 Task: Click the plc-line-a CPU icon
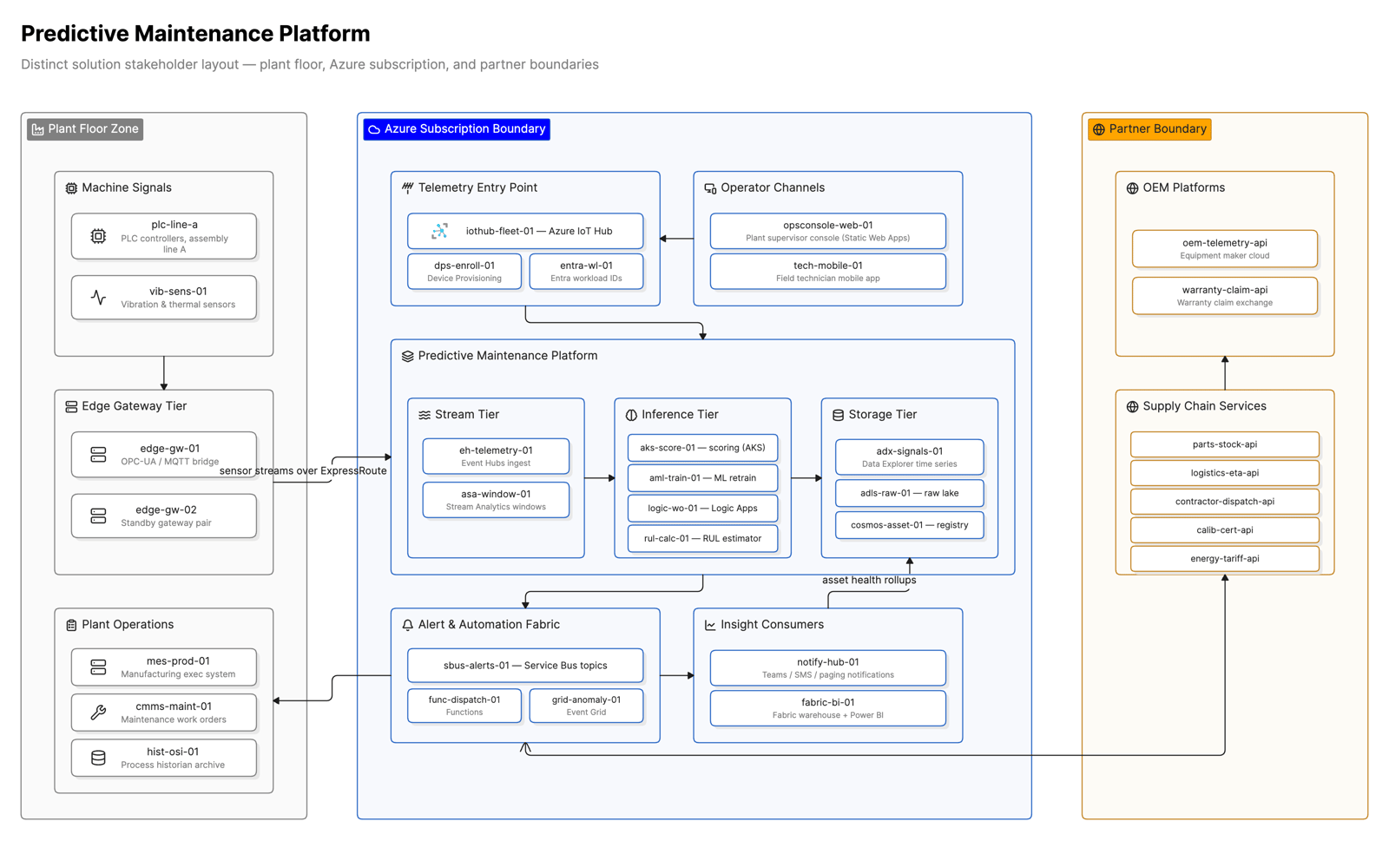tap(98, 236)
